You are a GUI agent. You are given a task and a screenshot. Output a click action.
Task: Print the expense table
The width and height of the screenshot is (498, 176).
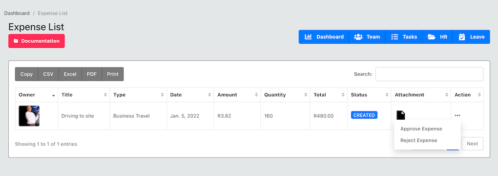113,74
